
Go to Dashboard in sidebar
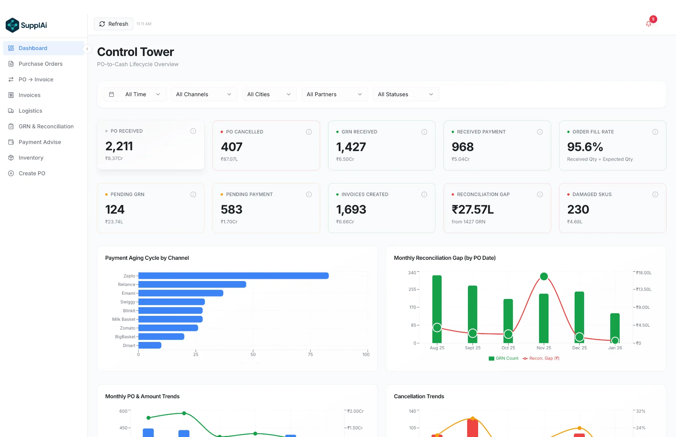44,48
